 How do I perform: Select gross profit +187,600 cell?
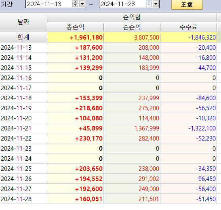point(76,48)
